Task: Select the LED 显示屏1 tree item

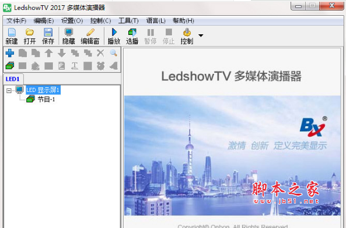Action: tap(43, 90)
